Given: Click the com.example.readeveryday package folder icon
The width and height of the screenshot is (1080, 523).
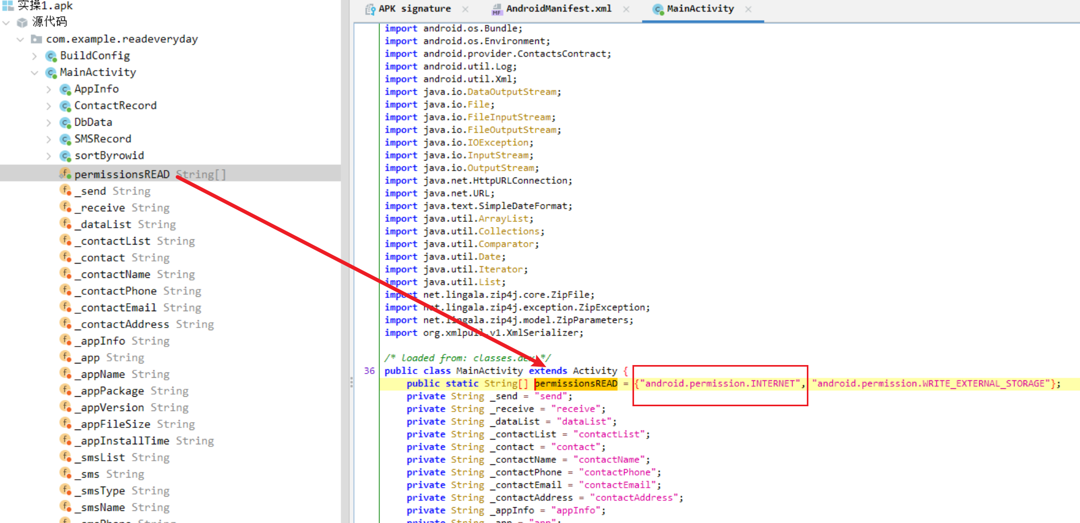Looking at the screenshot, I should pos(36,39).
